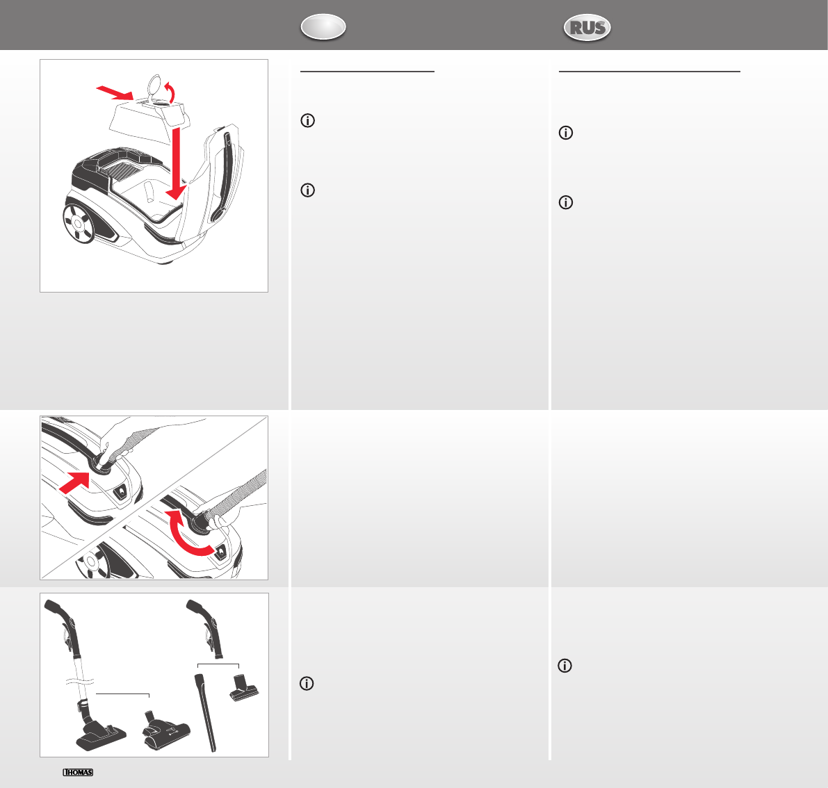828x788 pixels.
Task: Click the long crevice nozzle accessory
Action: (x=205, y=712)
